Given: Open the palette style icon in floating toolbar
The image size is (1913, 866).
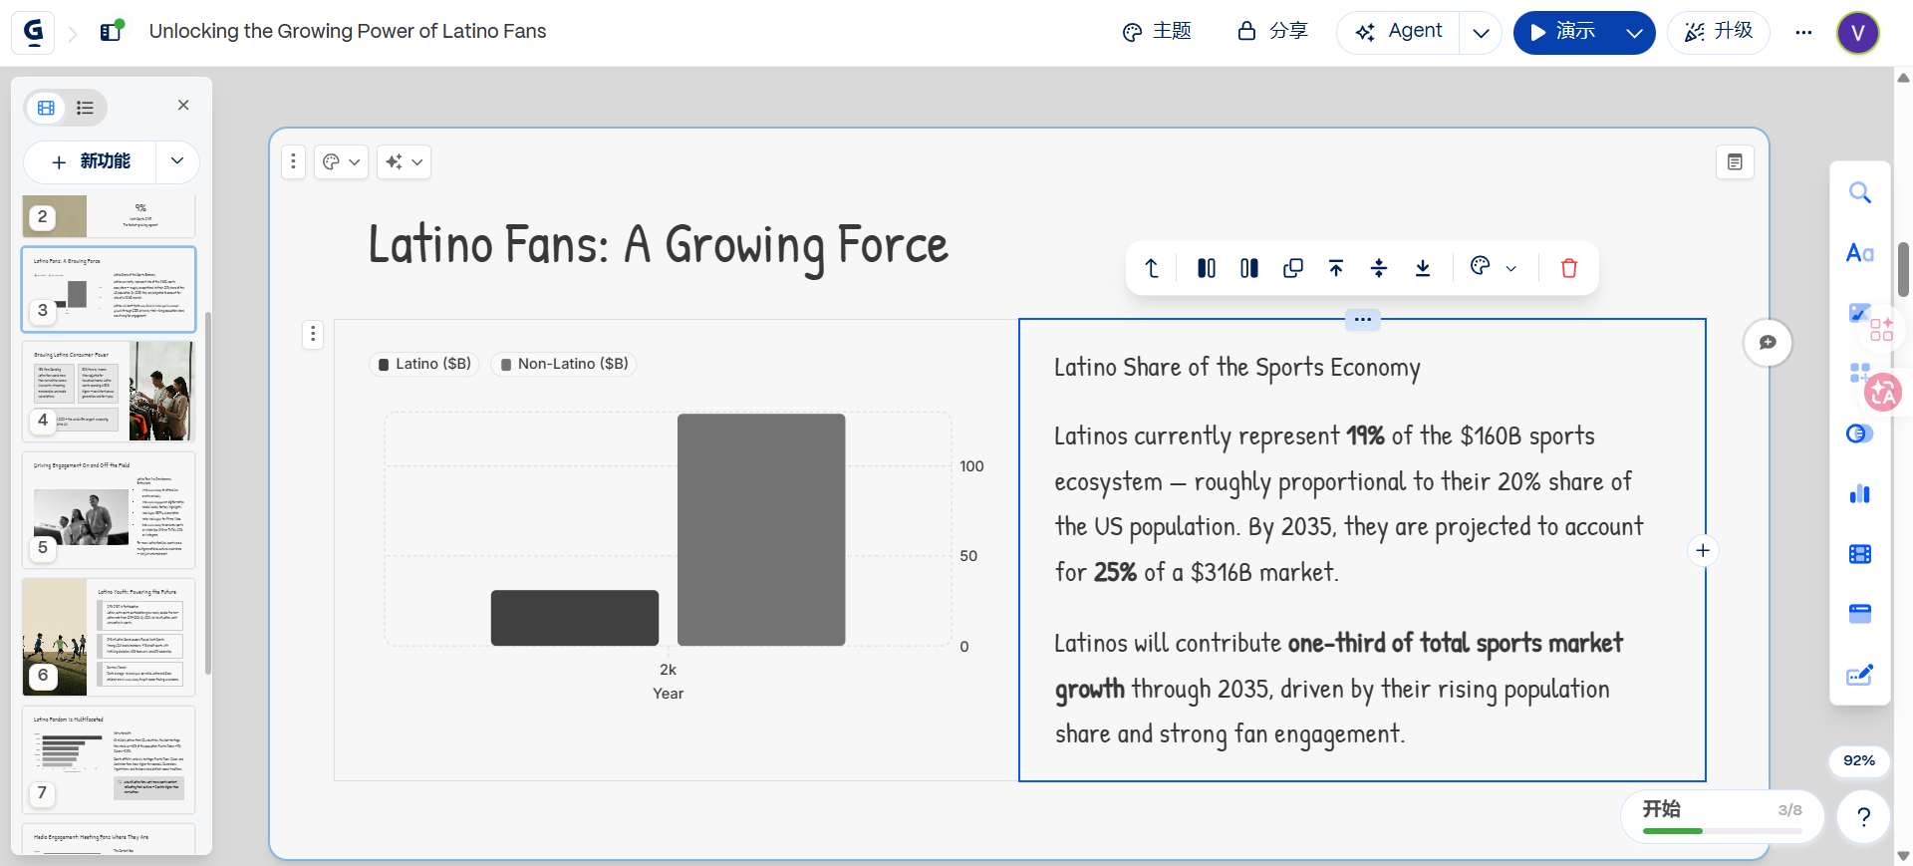Looking at the screenshot, I should 1481,266.
